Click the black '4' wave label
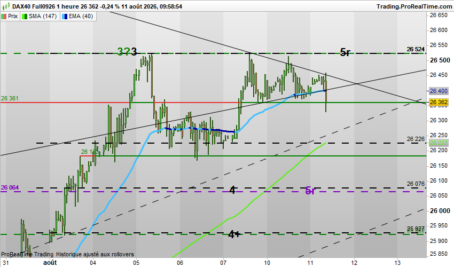Viewport: 454px width, 267px height. [x=232, y=190]
